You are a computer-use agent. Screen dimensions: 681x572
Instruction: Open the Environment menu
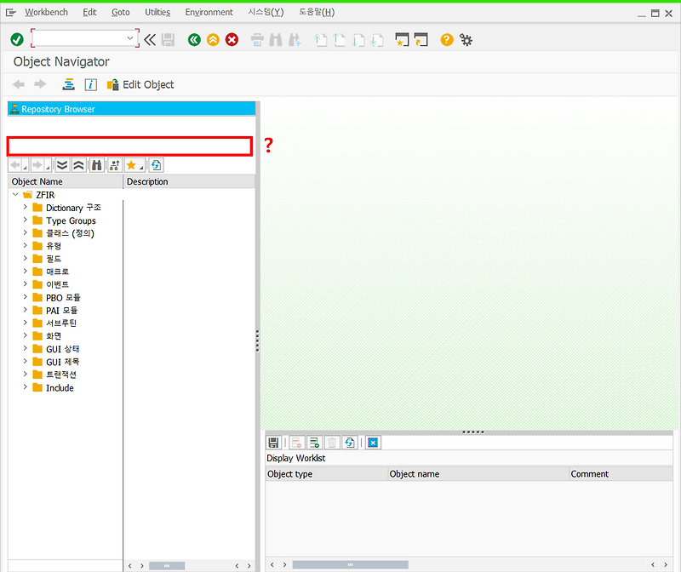(x=209, y=12)
